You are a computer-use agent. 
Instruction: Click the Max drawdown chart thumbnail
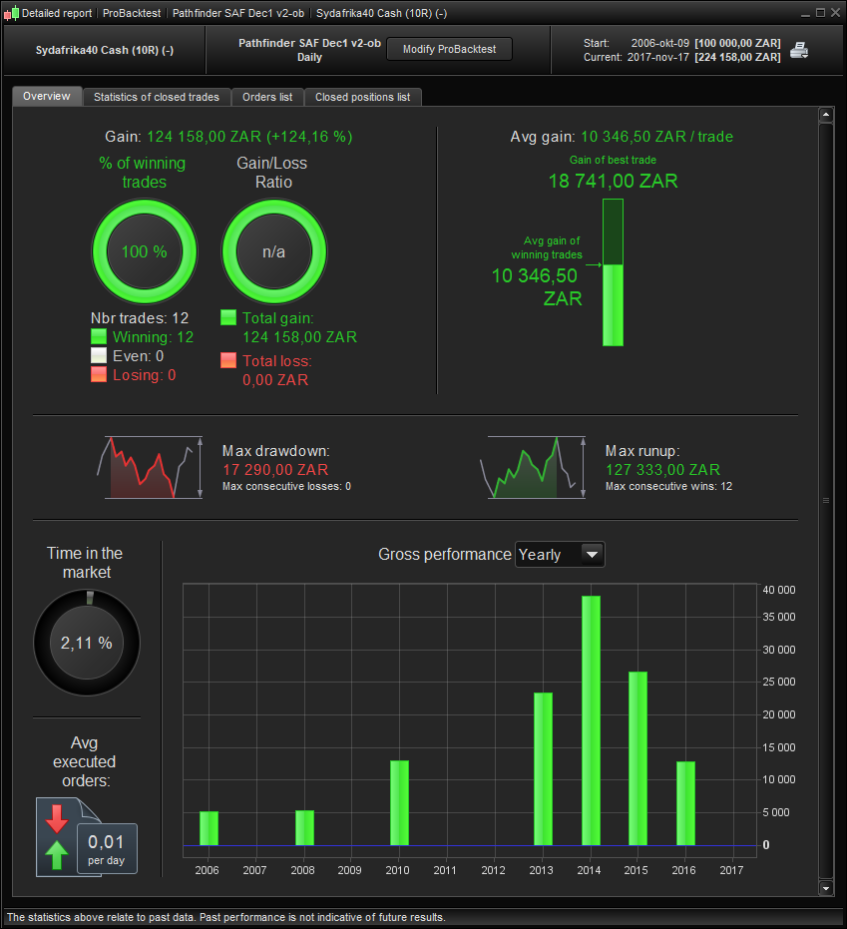150,467
